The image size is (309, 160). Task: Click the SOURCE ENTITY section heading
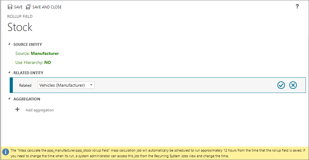tap(28, 45)
